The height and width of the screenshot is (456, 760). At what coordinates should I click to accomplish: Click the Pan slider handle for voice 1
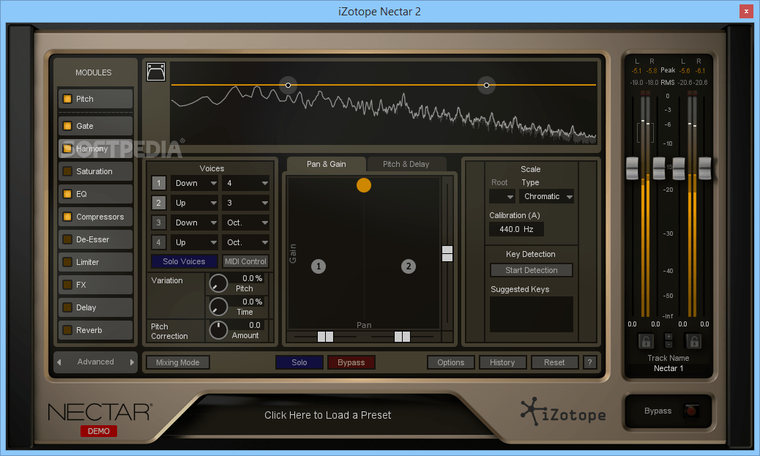coord(324,337)
